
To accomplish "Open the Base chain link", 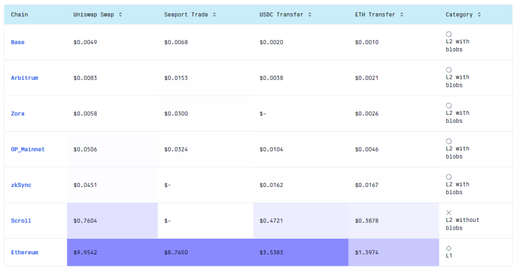I will click(17, 42).
